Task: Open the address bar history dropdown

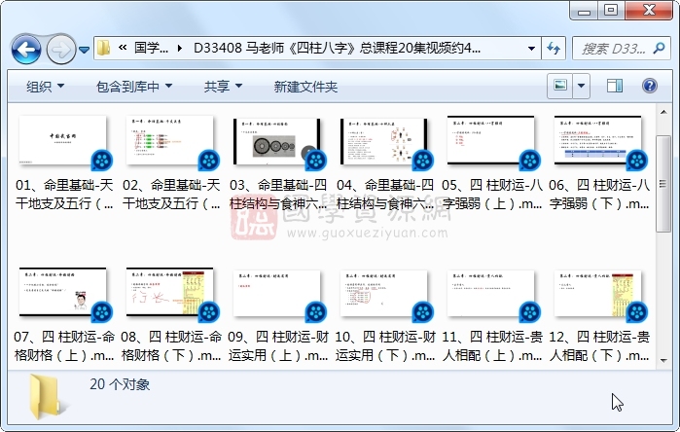Action: coord(531,48)
